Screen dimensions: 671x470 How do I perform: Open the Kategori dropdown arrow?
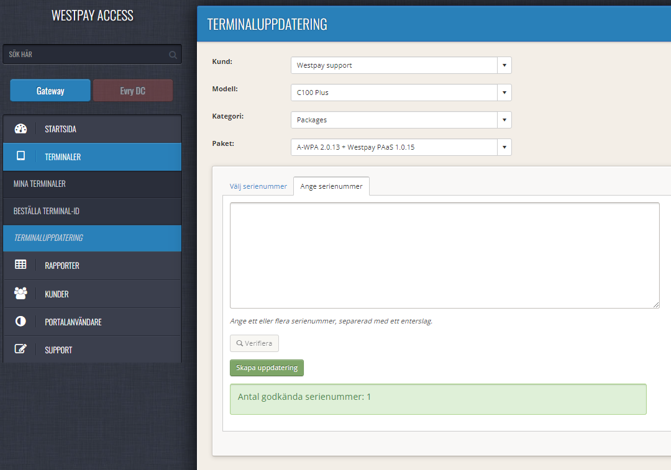click(504, 120)
